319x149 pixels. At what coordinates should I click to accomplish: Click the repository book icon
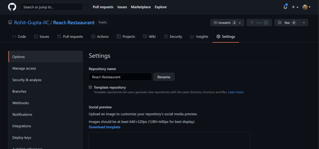[10, 22]
